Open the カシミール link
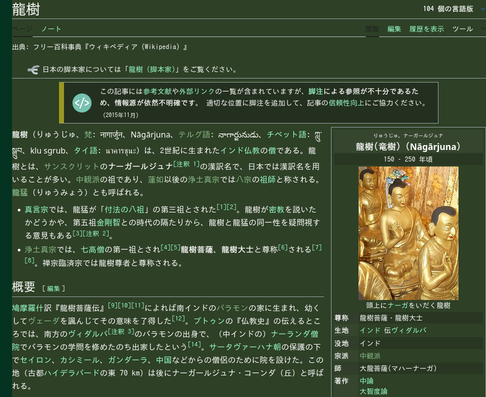486x397 pixels. pyautogui.click(x=79, y=360)
